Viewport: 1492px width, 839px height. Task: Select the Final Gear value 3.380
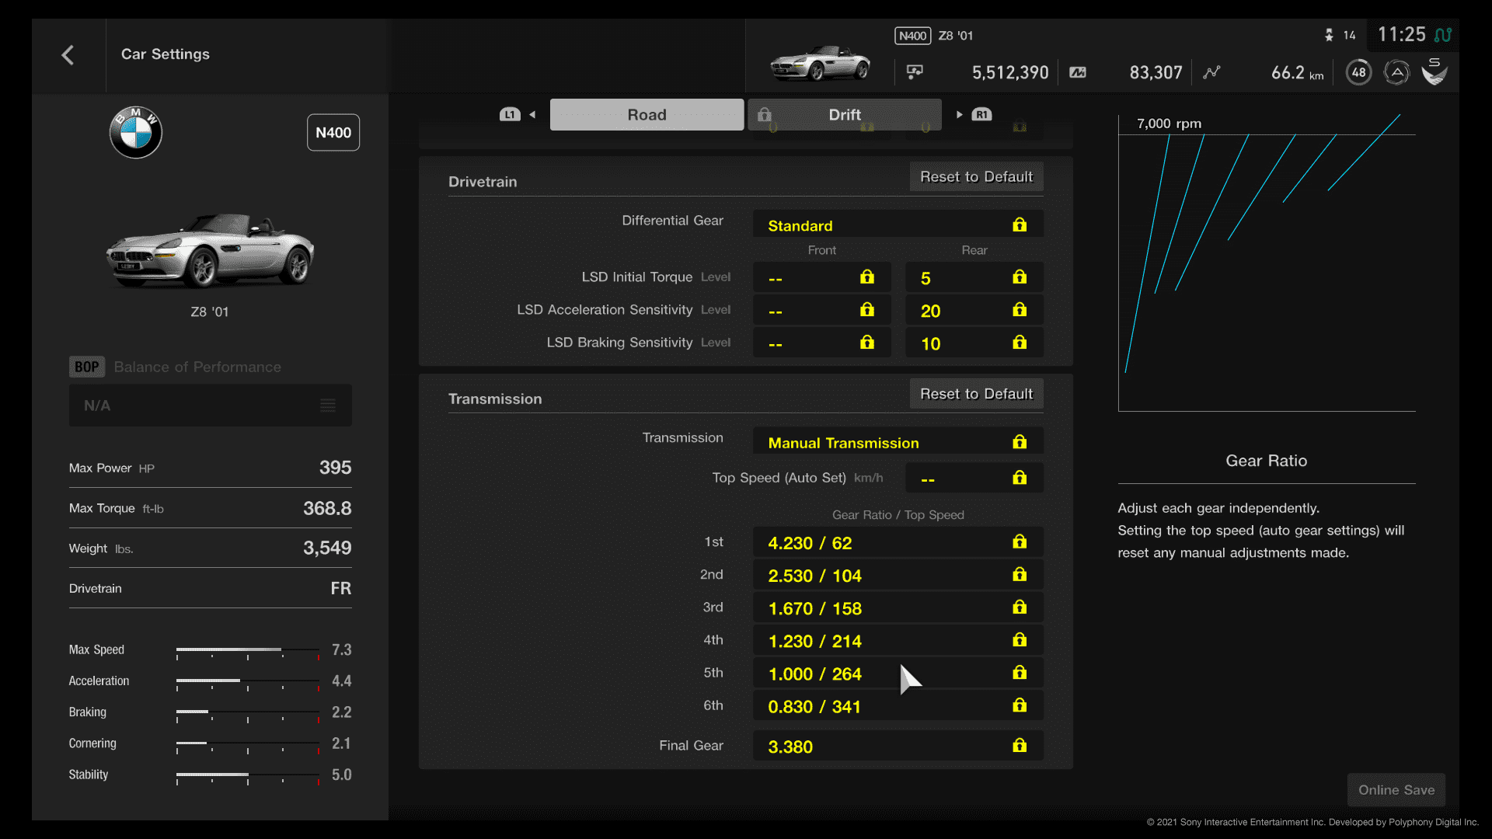[x=898, y=746]
